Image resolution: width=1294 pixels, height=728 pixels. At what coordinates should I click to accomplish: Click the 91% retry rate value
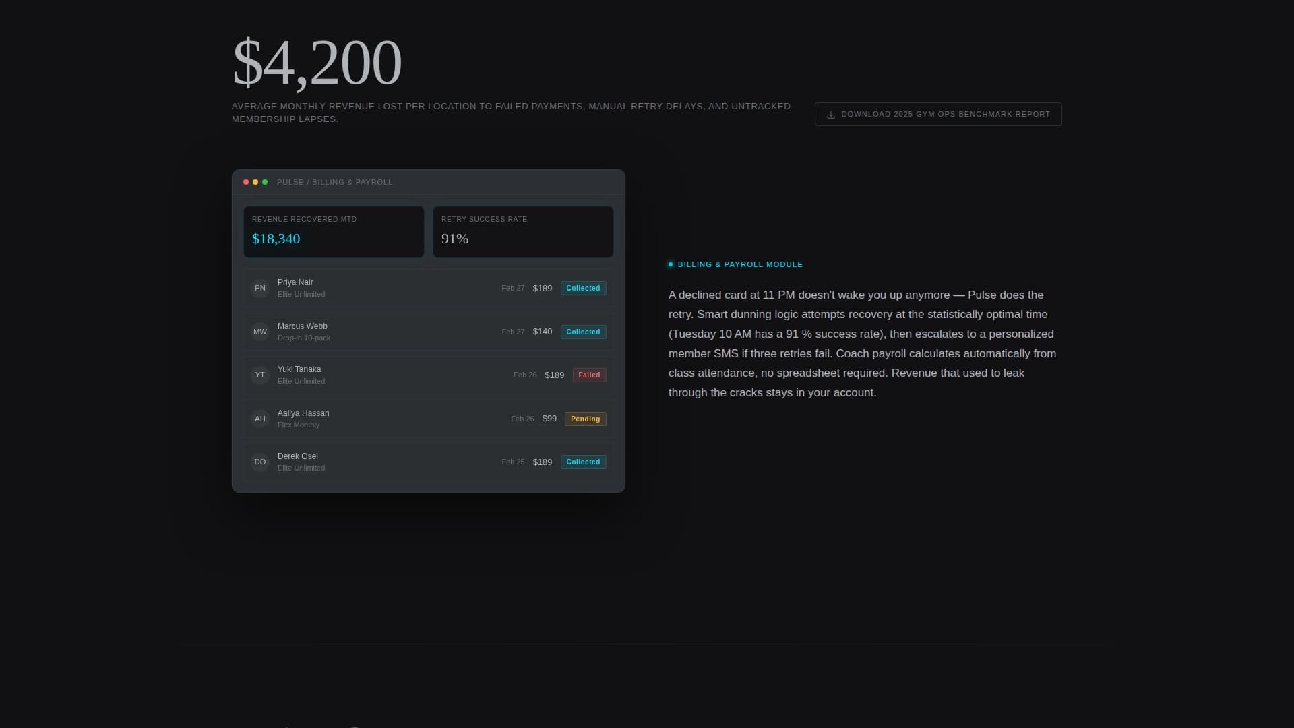tap(455, 239)
